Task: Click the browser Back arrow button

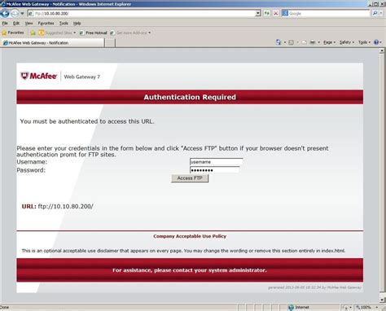Action: pos(5,13)
